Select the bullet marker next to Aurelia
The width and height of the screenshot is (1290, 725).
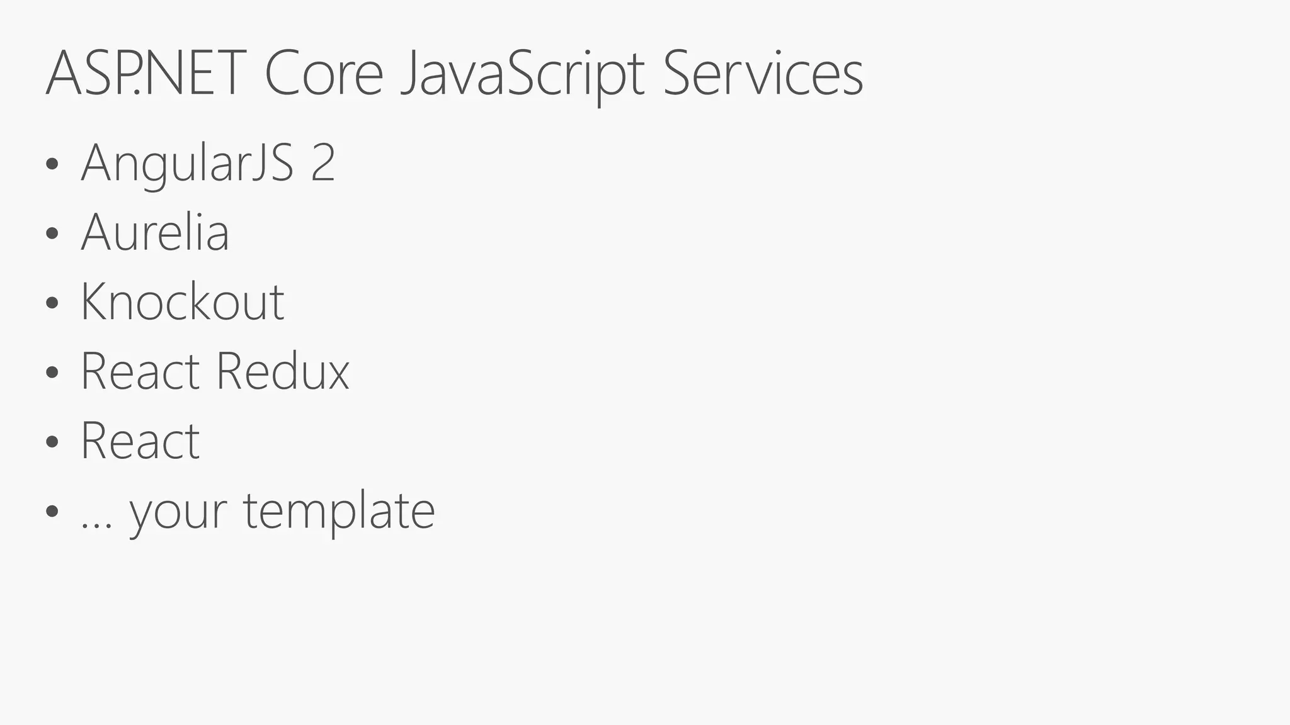click(x=52, y=233)
